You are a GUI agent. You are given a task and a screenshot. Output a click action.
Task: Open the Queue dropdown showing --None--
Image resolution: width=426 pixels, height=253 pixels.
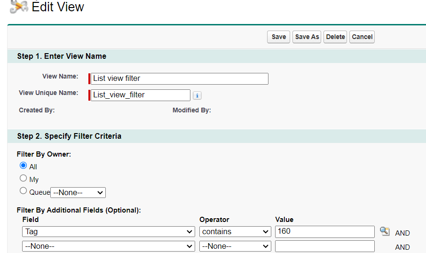[x=78, y=192]
